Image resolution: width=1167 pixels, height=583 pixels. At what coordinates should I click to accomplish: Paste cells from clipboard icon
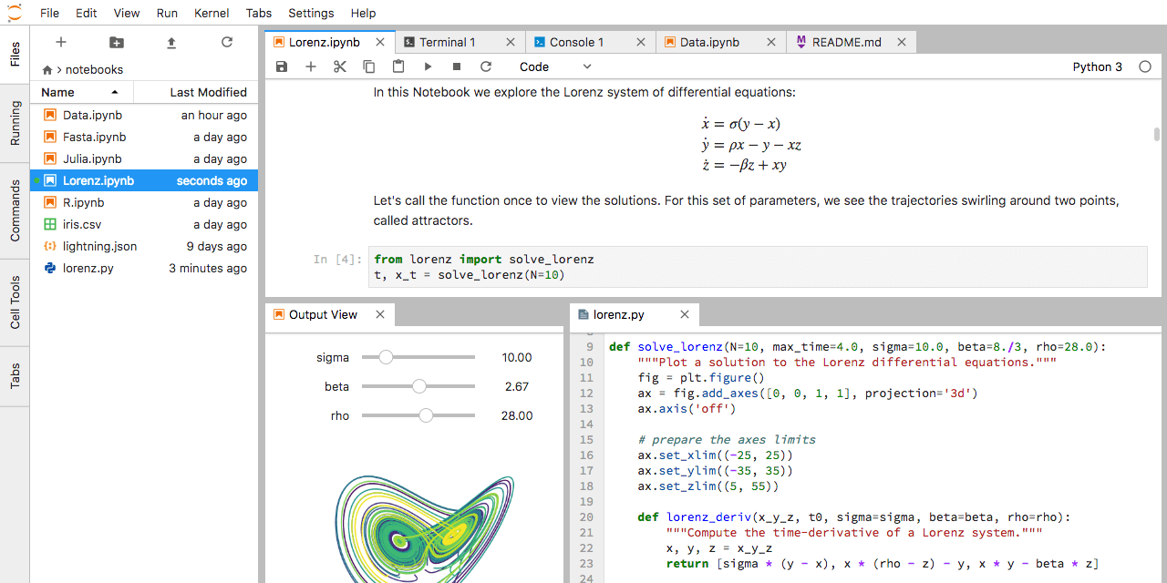[398, 66]
